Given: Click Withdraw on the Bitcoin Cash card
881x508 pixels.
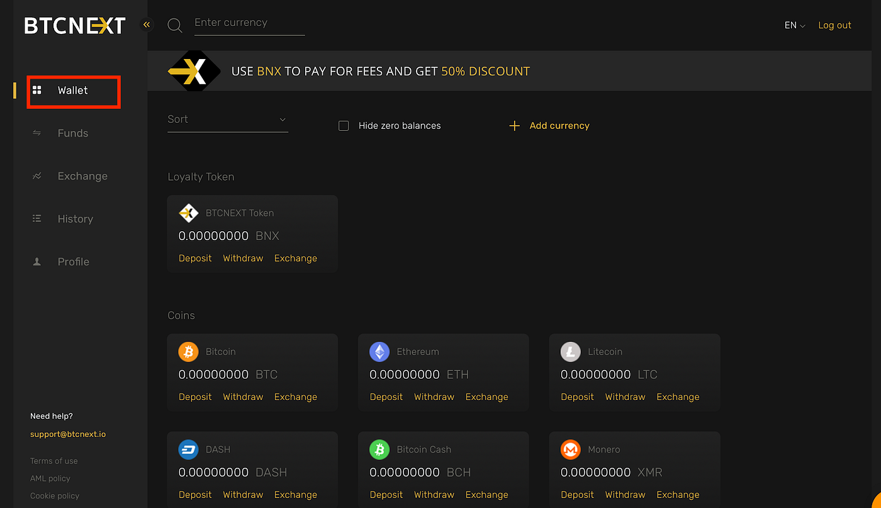Looking at the screenshot, I should pyautogui.click(x=434, y=495).
